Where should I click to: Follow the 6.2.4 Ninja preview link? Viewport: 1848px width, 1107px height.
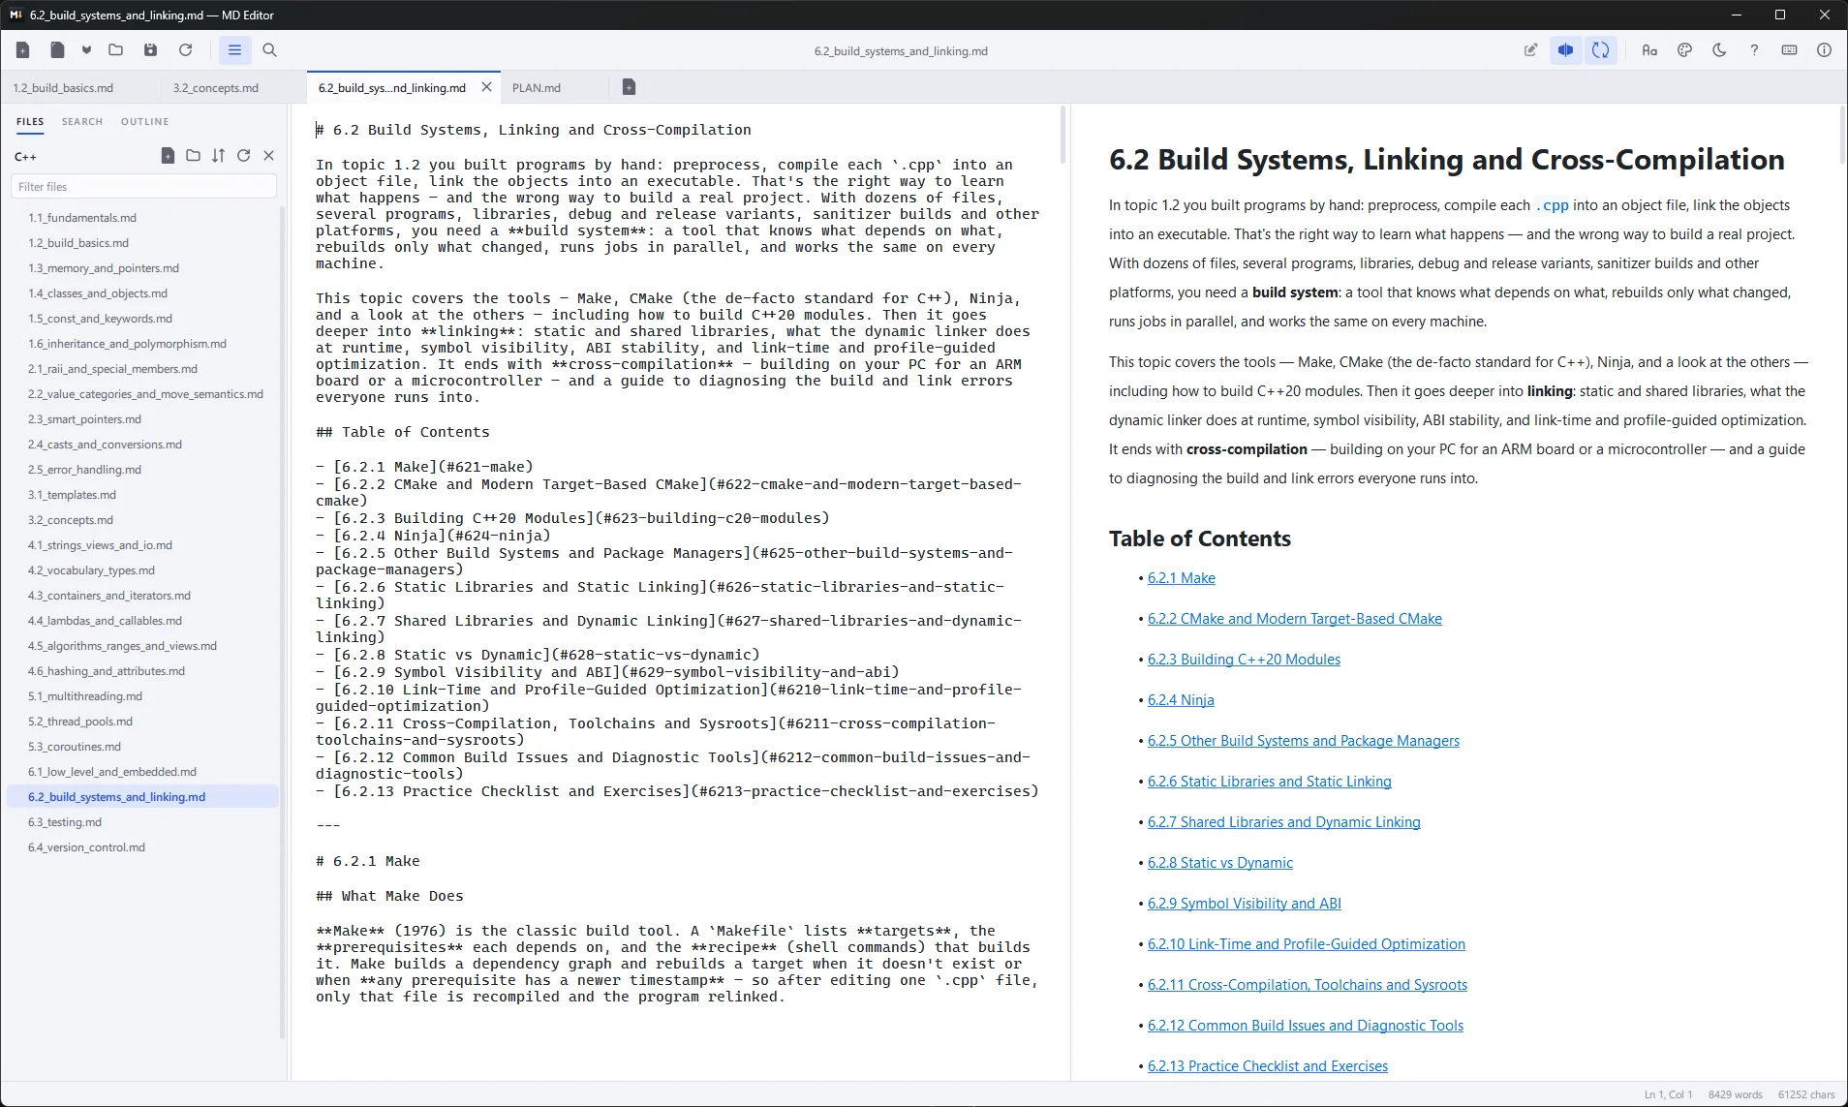pyautogui.click(x=1181, y=700)
